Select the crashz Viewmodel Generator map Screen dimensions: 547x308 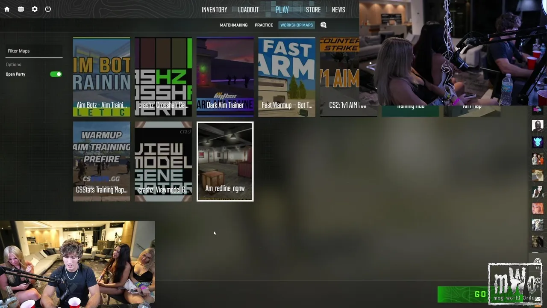[163, 161]
